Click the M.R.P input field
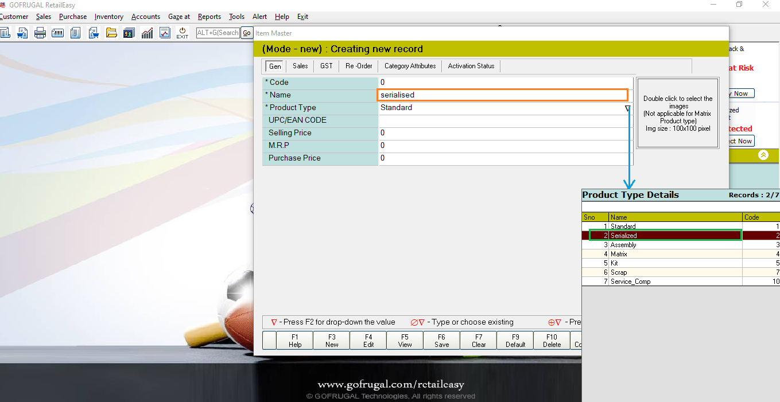This screenshot has width=780, height=402. click(x=505, y=146)
